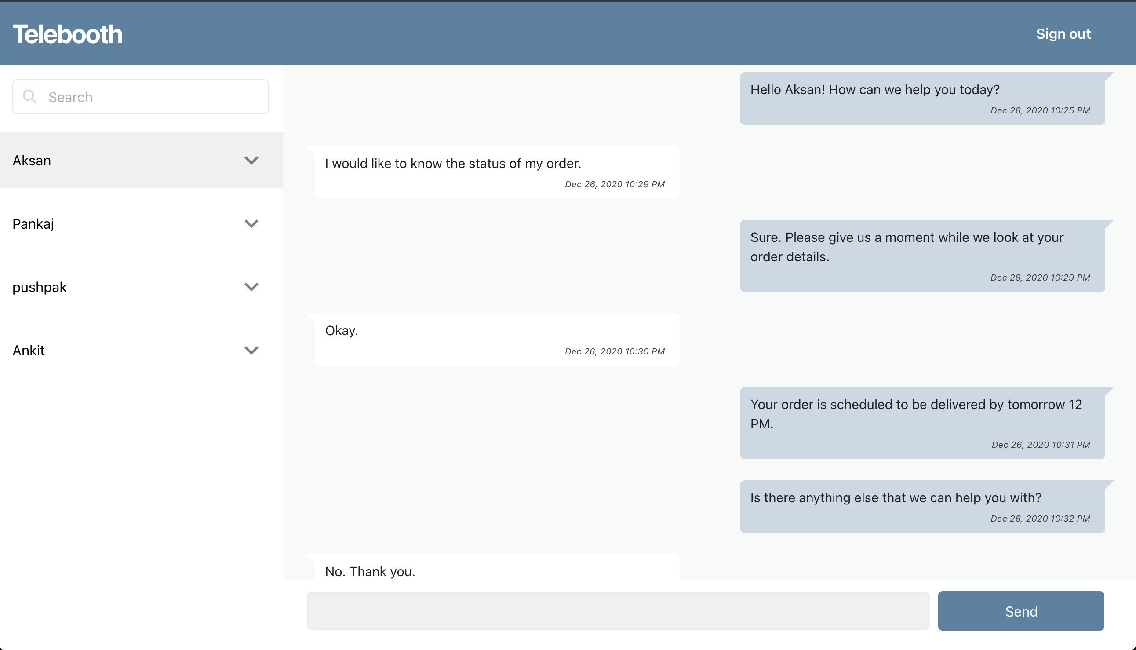1136x650 pixels.
Task: Select the pushpak contact in sidebar
Action: (x=140, y=287)
